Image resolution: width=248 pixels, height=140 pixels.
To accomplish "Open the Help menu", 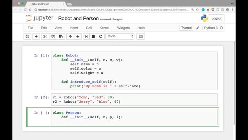I will (x=141, y=28).
